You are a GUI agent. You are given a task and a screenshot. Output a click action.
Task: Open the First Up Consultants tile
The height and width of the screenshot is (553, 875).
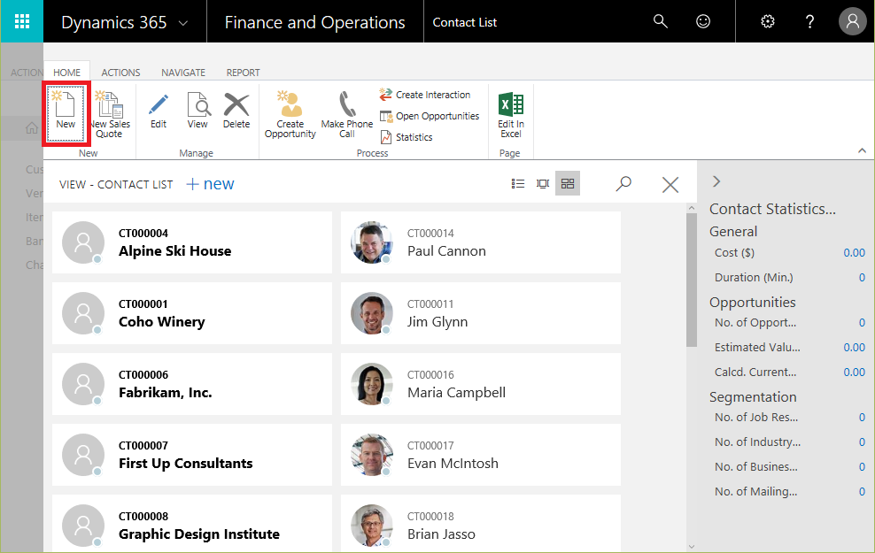192,455
